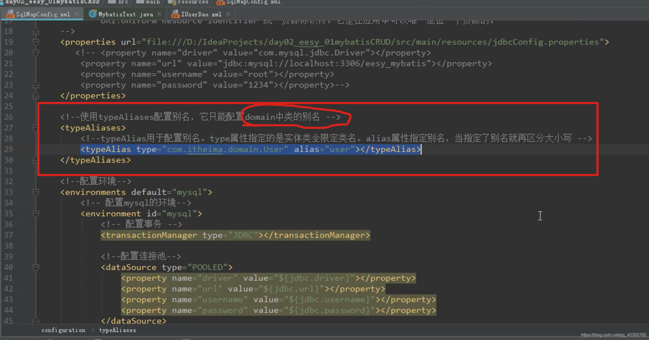649x340 pixels.
Task: Collapse the comment fold ending on line 18
Action: click(36, 31)
